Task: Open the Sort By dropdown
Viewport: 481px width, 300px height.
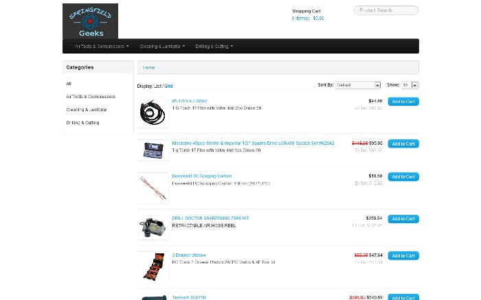Action: point(358,85)
